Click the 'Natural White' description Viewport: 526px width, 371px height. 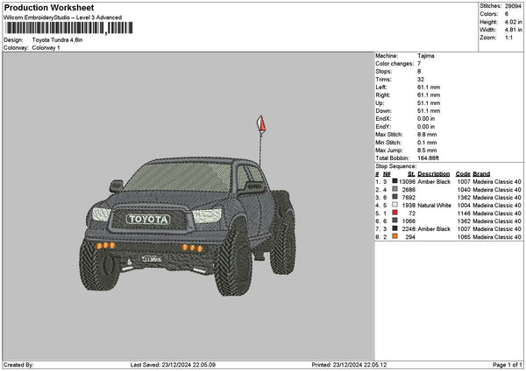click(434, 206)
